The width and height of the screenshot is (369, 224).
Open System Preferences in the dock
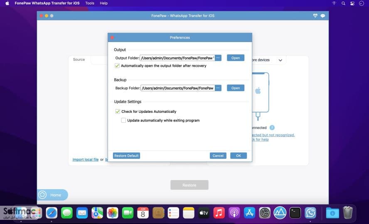265,213
